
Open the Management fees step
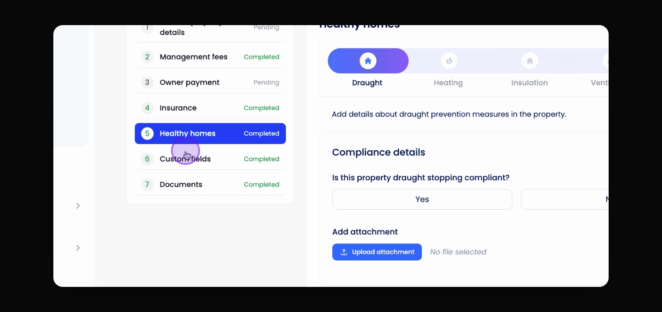pos(210,57)
